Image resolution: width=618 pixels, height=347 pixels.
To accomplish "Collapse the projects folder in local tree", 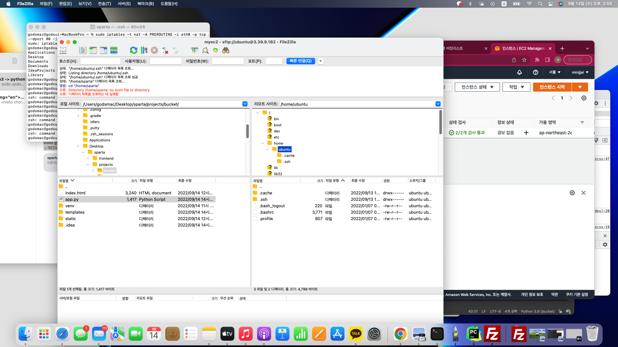I will pyautogui.click(x=88, y=165).
